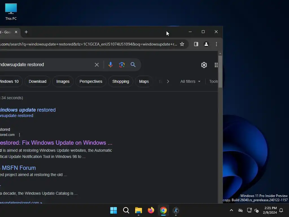Open a new Chrome tab
The height and width of the screenshot is (217, 289).
click(26, 32)
